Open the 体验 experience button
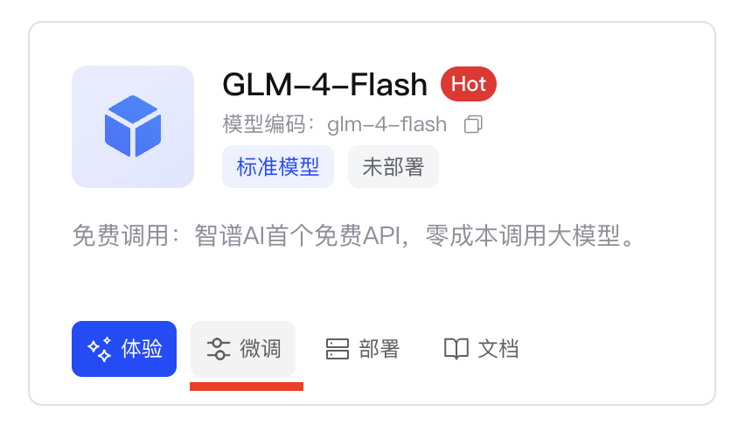The width and height of the screenshot is (745, 425). tap(124, 349)
